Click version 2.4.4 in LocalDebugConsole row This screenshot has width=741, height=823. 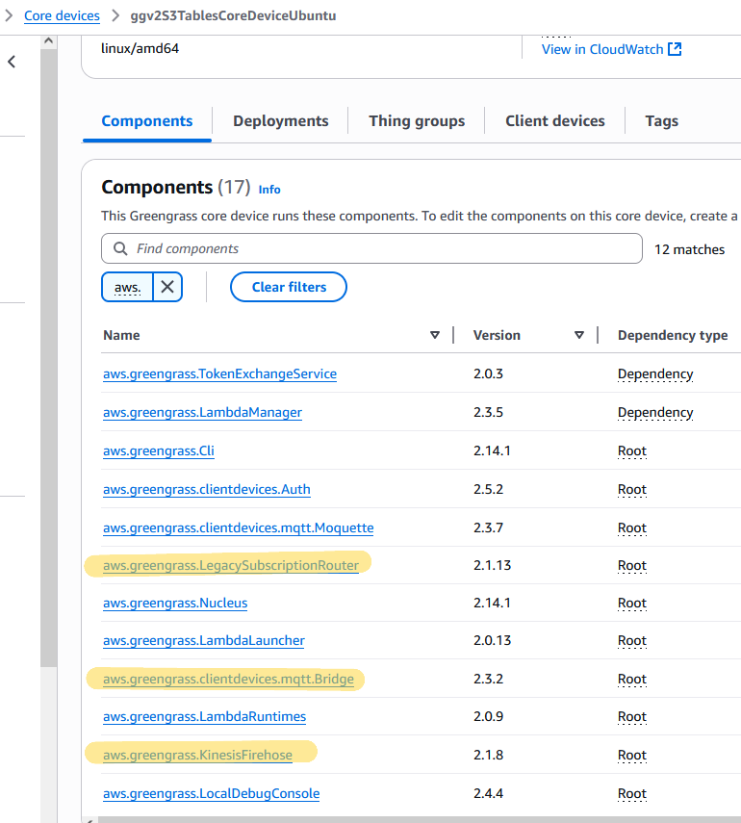coord(488,793)
